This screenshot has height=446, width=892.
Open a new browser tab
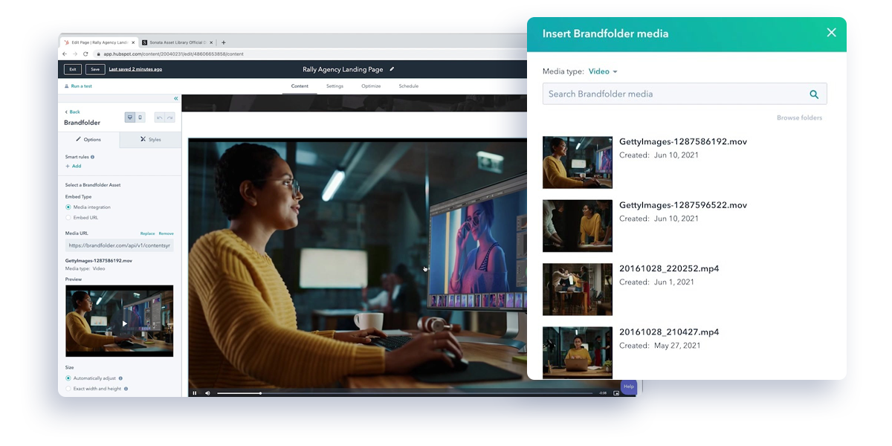click(224, 42)
